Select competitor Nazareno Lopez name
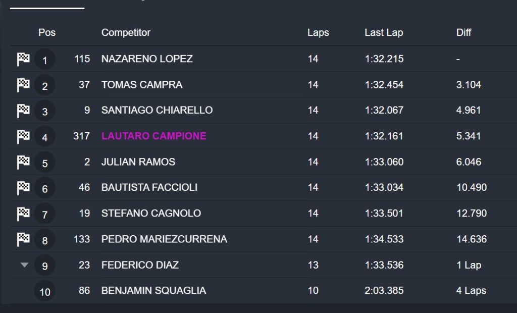Image resolution: width=517 pixels, height=313 pixels. pos(147,59)
